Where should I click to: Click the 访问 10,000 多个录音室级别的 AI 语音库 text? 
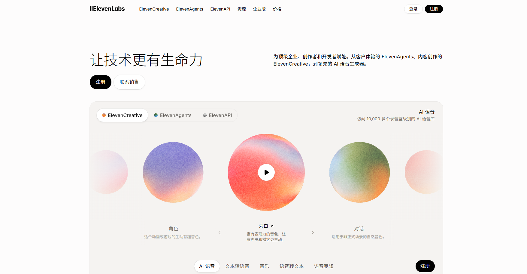[396, 119]
